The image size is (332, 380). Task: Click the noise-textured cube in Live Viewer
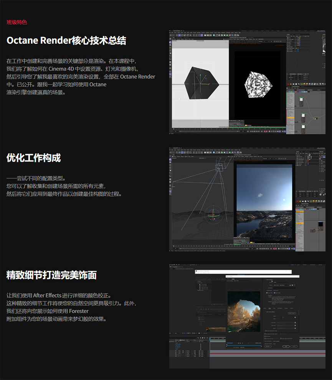click(x=258, y=84)
